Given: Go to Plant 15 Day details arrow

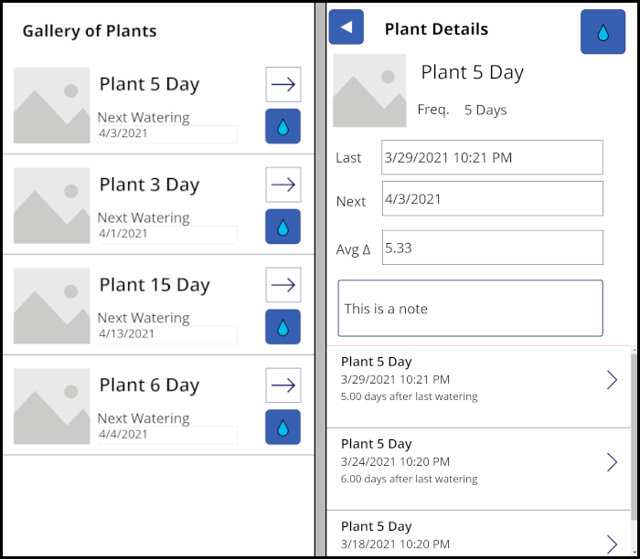Looking at the screenshot, I should [283, 285].
